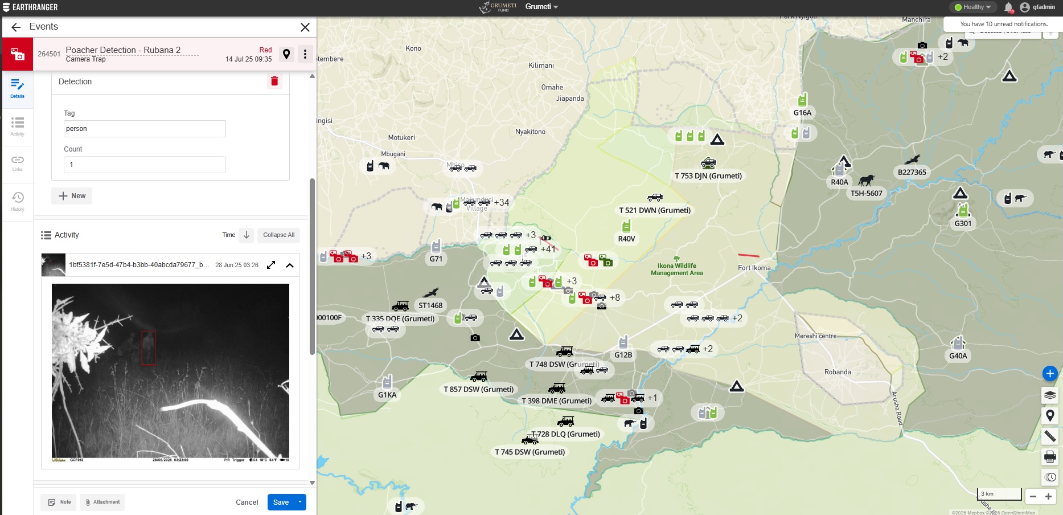The width and height of the screenshot is (1063, 515).
Task: Zoom in the map
Action: pyautogui.click(x=1048, y=496)
